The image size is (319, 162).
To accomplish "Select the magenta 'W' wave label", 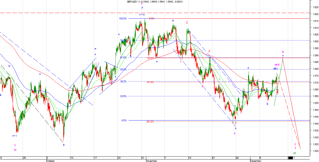I will pyautogui.click(x=15, y=150).
